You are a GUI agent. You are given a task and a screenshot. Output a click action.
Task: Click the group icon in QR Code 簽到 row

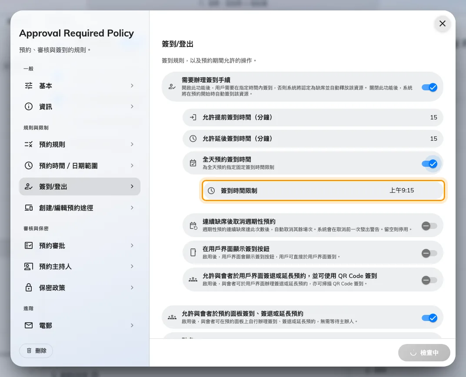pos(193,279)
